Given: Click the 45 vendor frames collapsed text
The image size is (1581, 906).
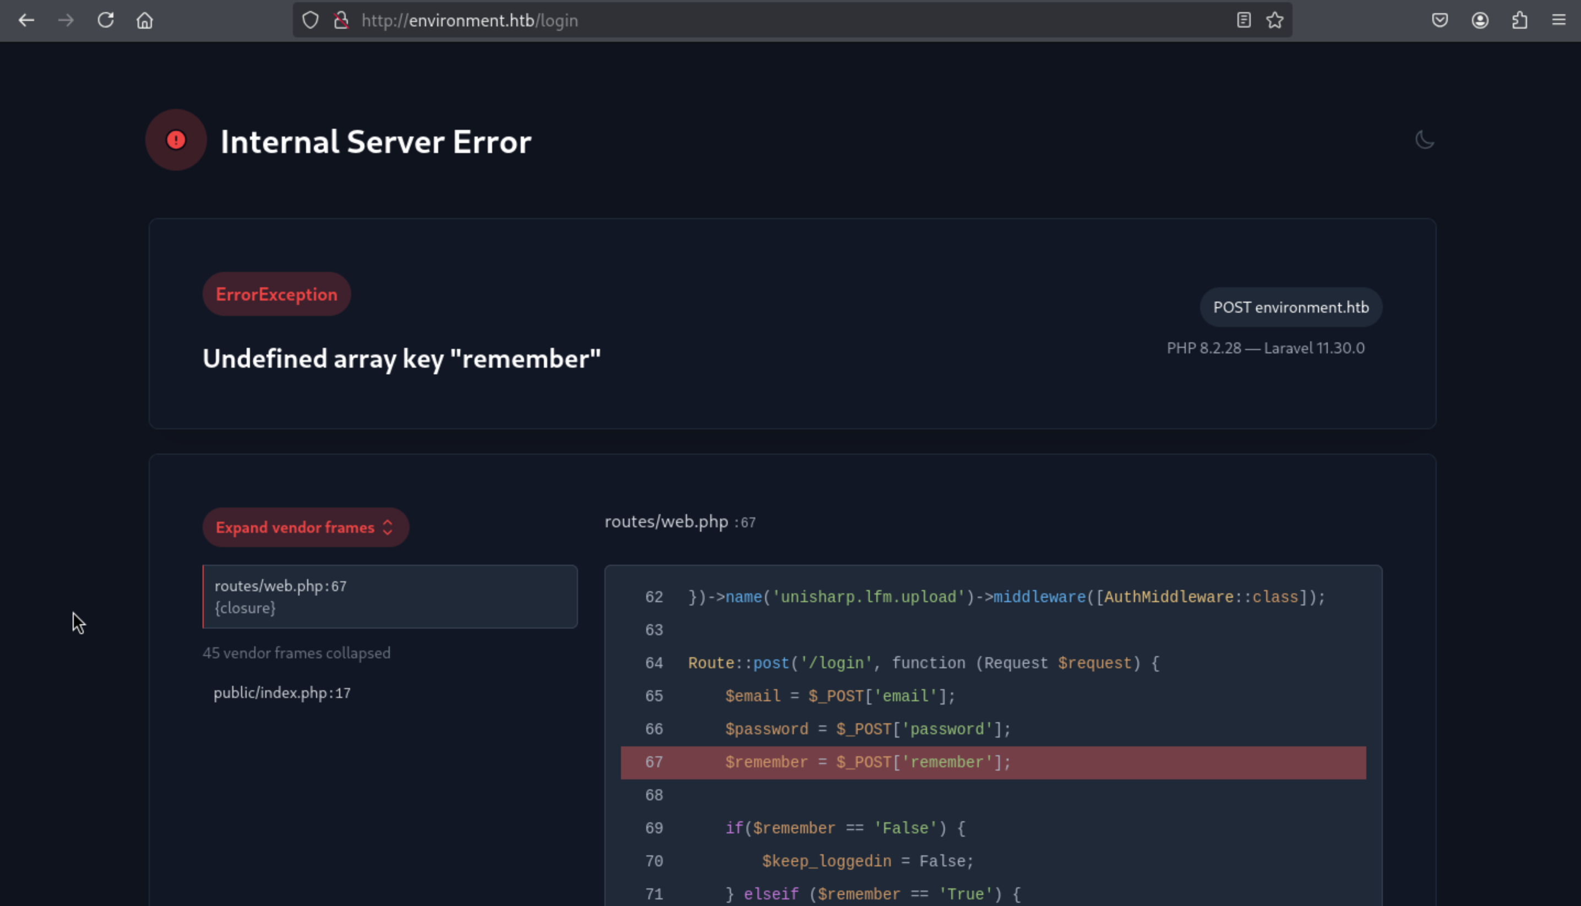Looking at the screenshot, I should 296,653.
